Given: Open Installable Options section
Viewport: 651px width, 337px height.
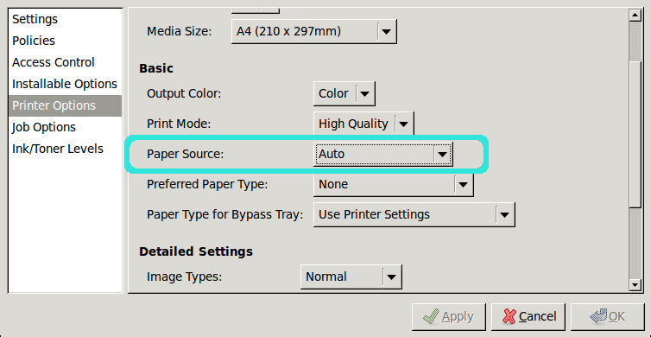Looking at the screenshot, I should coord(65,84).
